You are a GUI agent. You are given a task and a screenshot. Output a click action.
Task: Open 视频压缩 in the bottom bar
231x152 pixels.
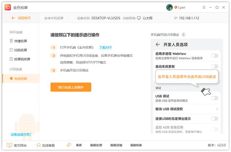116,145
